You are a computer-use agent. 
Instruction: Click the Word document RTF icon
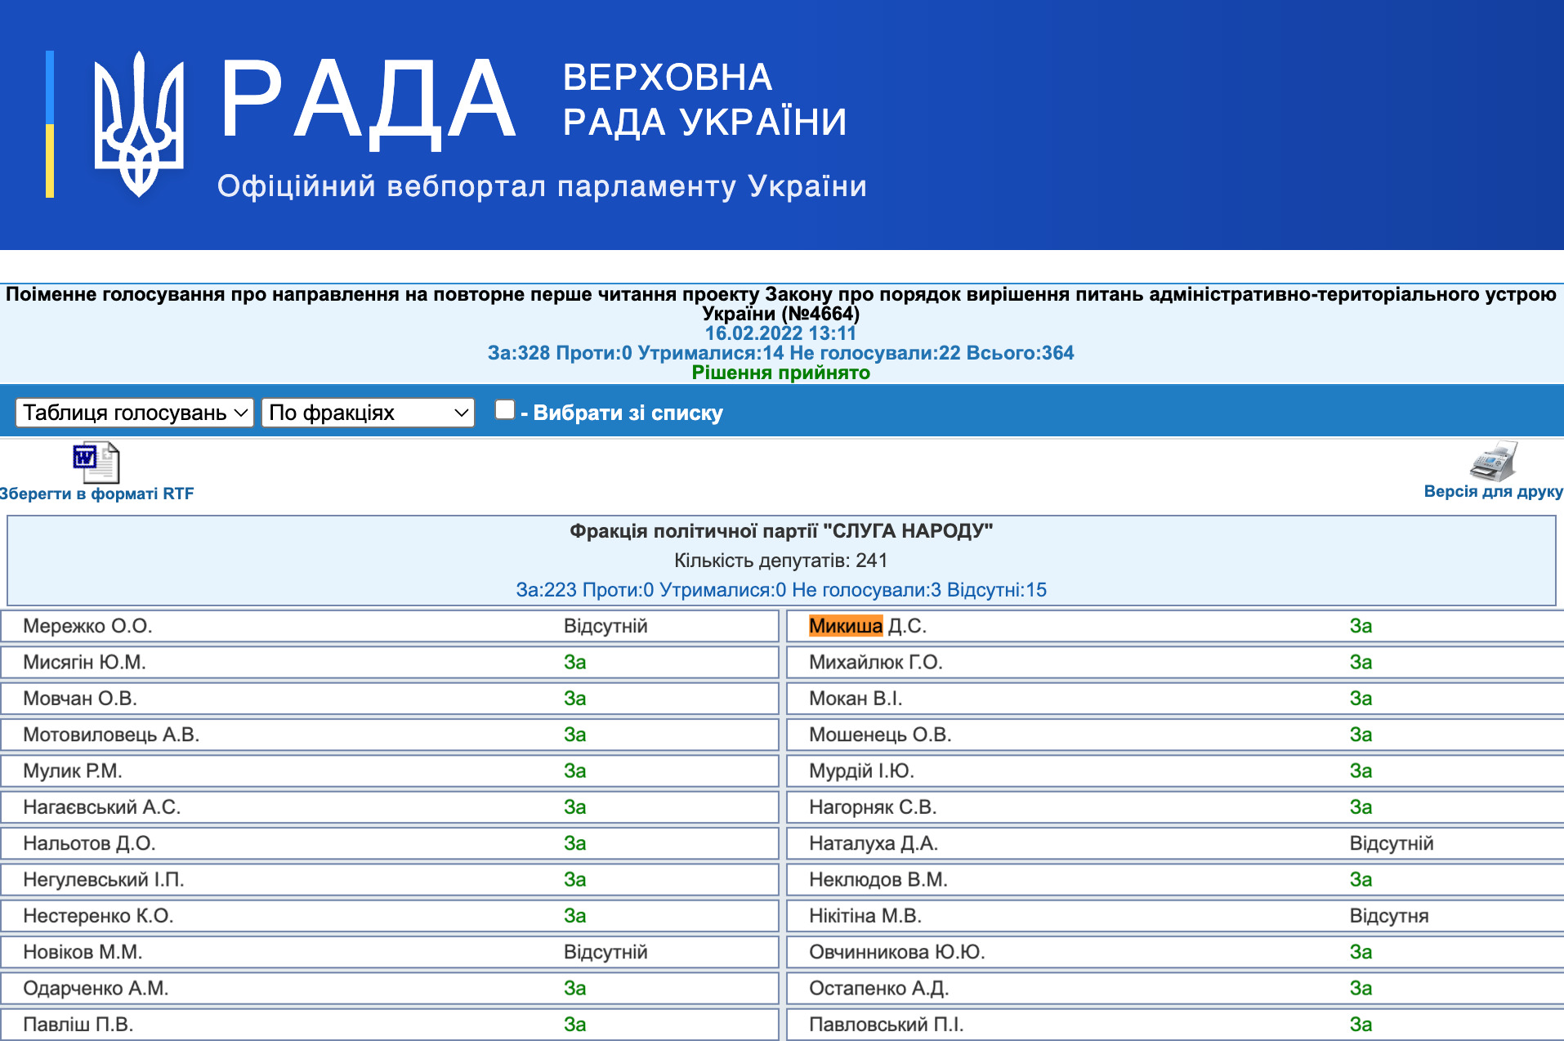[x=96, y=462]
